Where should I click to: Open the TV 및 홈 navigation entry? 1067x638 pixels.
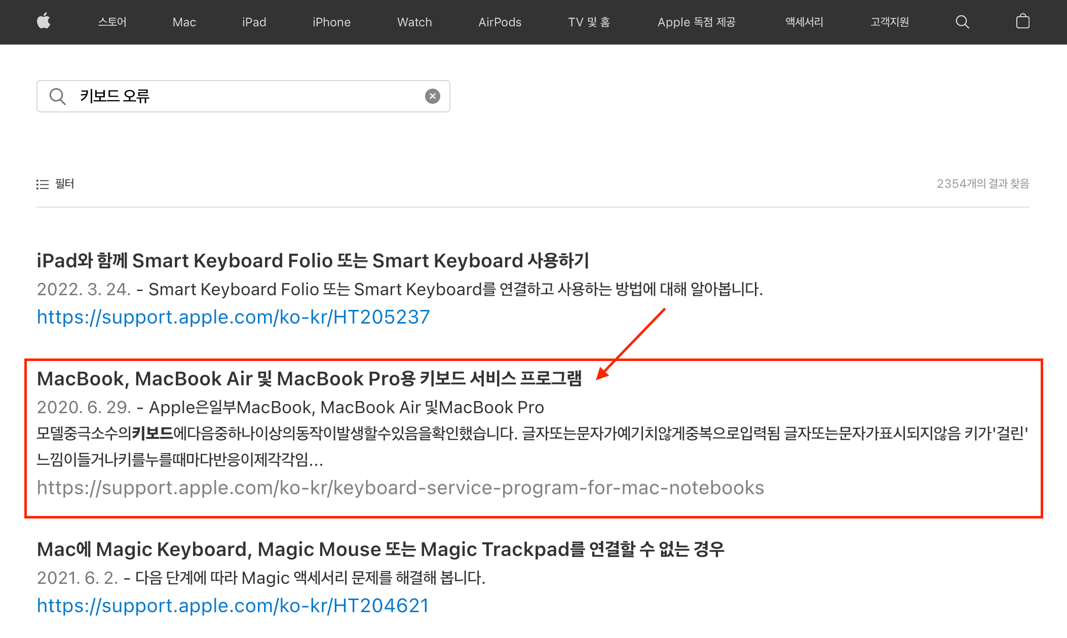(590, 22)
